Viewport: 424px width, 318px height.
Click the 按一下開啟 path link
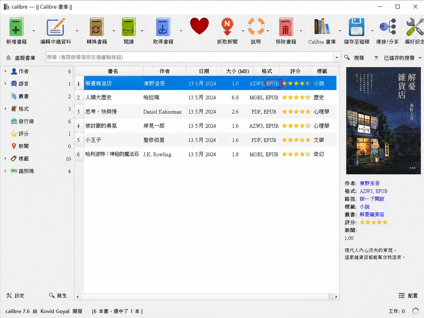pos(372,199)
